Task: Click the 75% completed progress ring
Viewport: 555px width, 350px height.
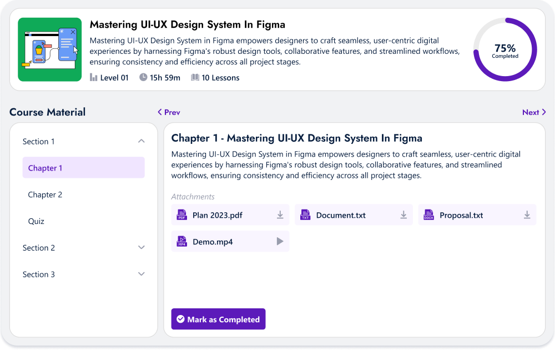Action: coord(505,50)
